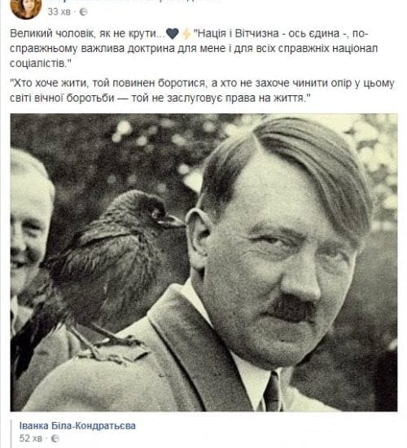Click the word соціалістів ending first paragraph
This screenshot has width=407, height=448.
[37, 64]
